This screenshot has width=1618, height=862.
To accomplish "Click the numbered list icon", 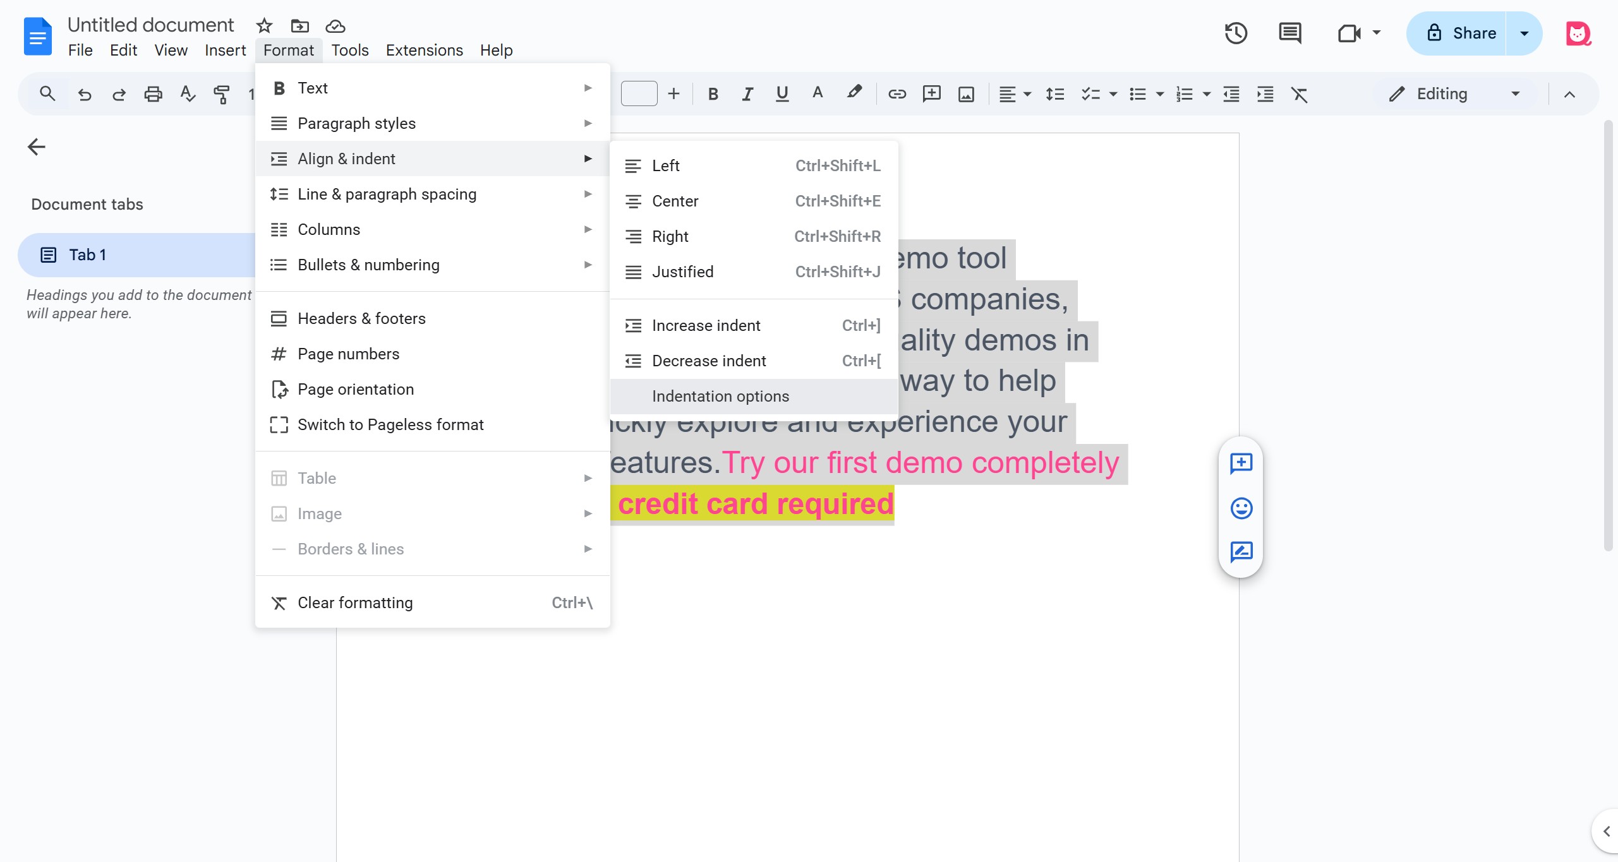I will [1185, 94].
